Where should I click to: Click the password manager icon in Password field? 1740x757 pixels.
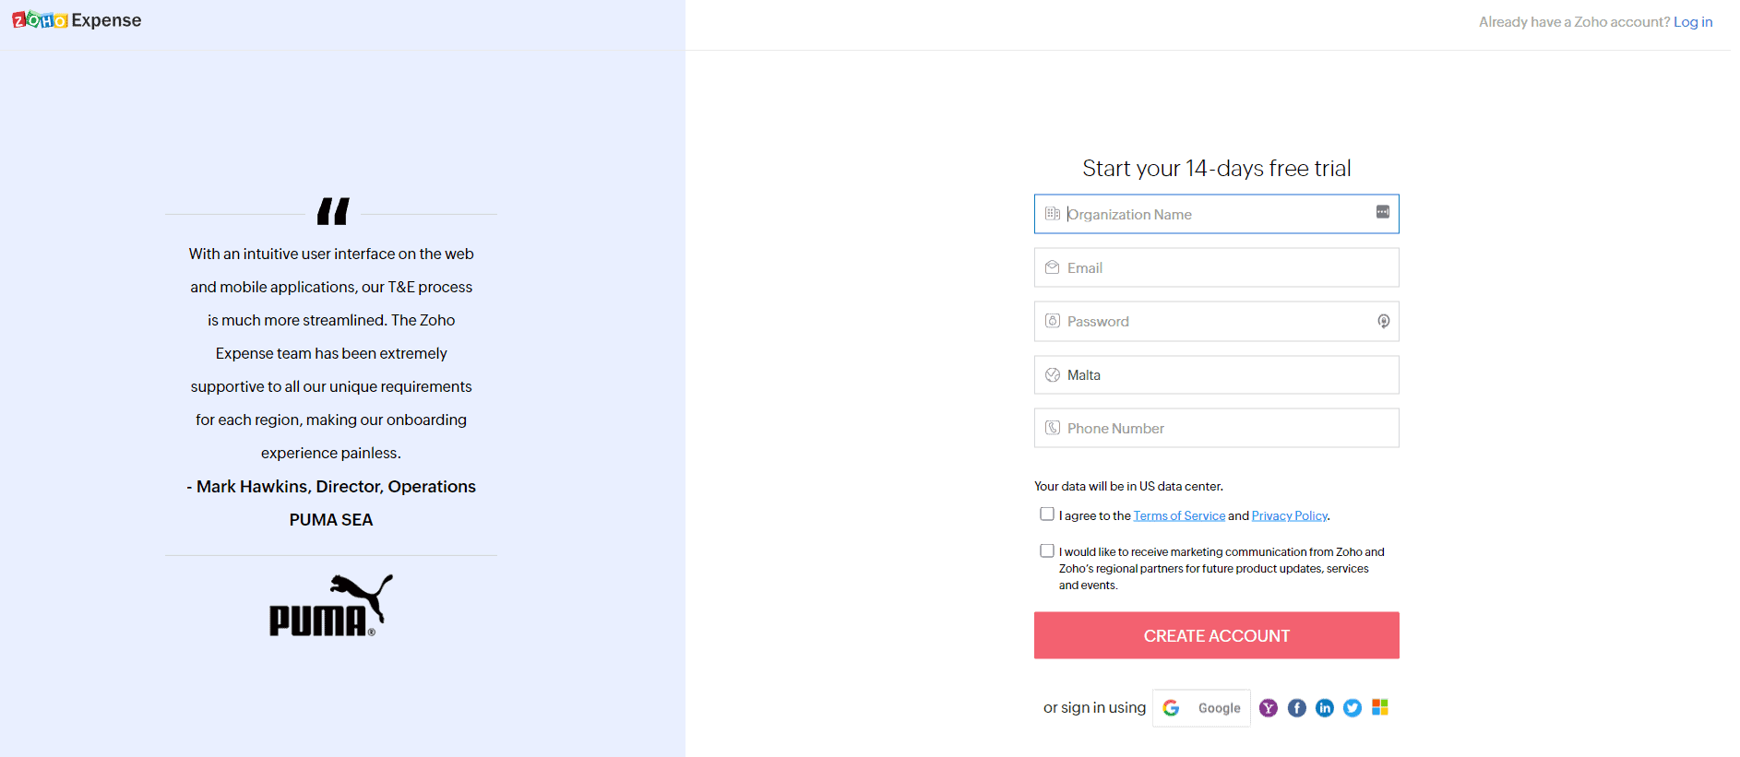click(x=1383, y=321)
